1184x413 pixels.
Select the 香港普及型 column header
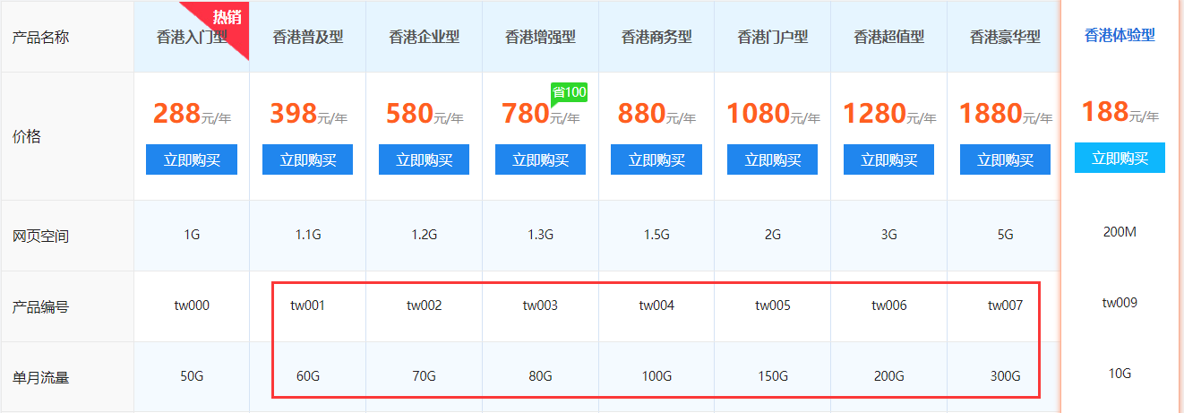(x=307, y=38)
